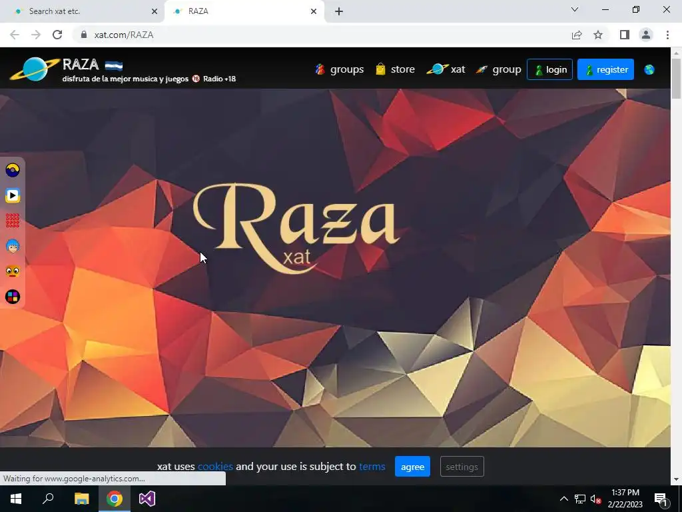This screenshot has height=512, width=682.
Task: Follow the terms link
Action: (372, 467)
